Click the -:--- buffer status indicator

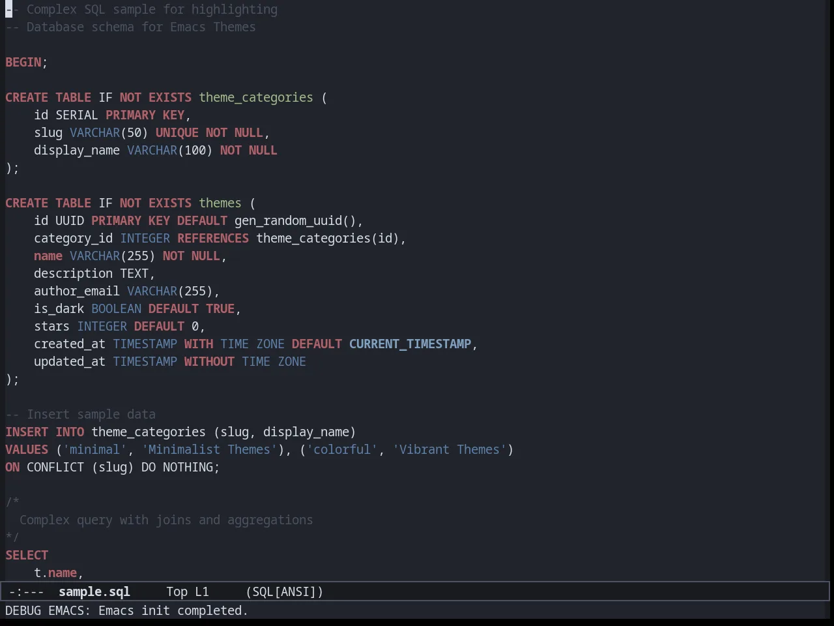[x=27, y=591]
